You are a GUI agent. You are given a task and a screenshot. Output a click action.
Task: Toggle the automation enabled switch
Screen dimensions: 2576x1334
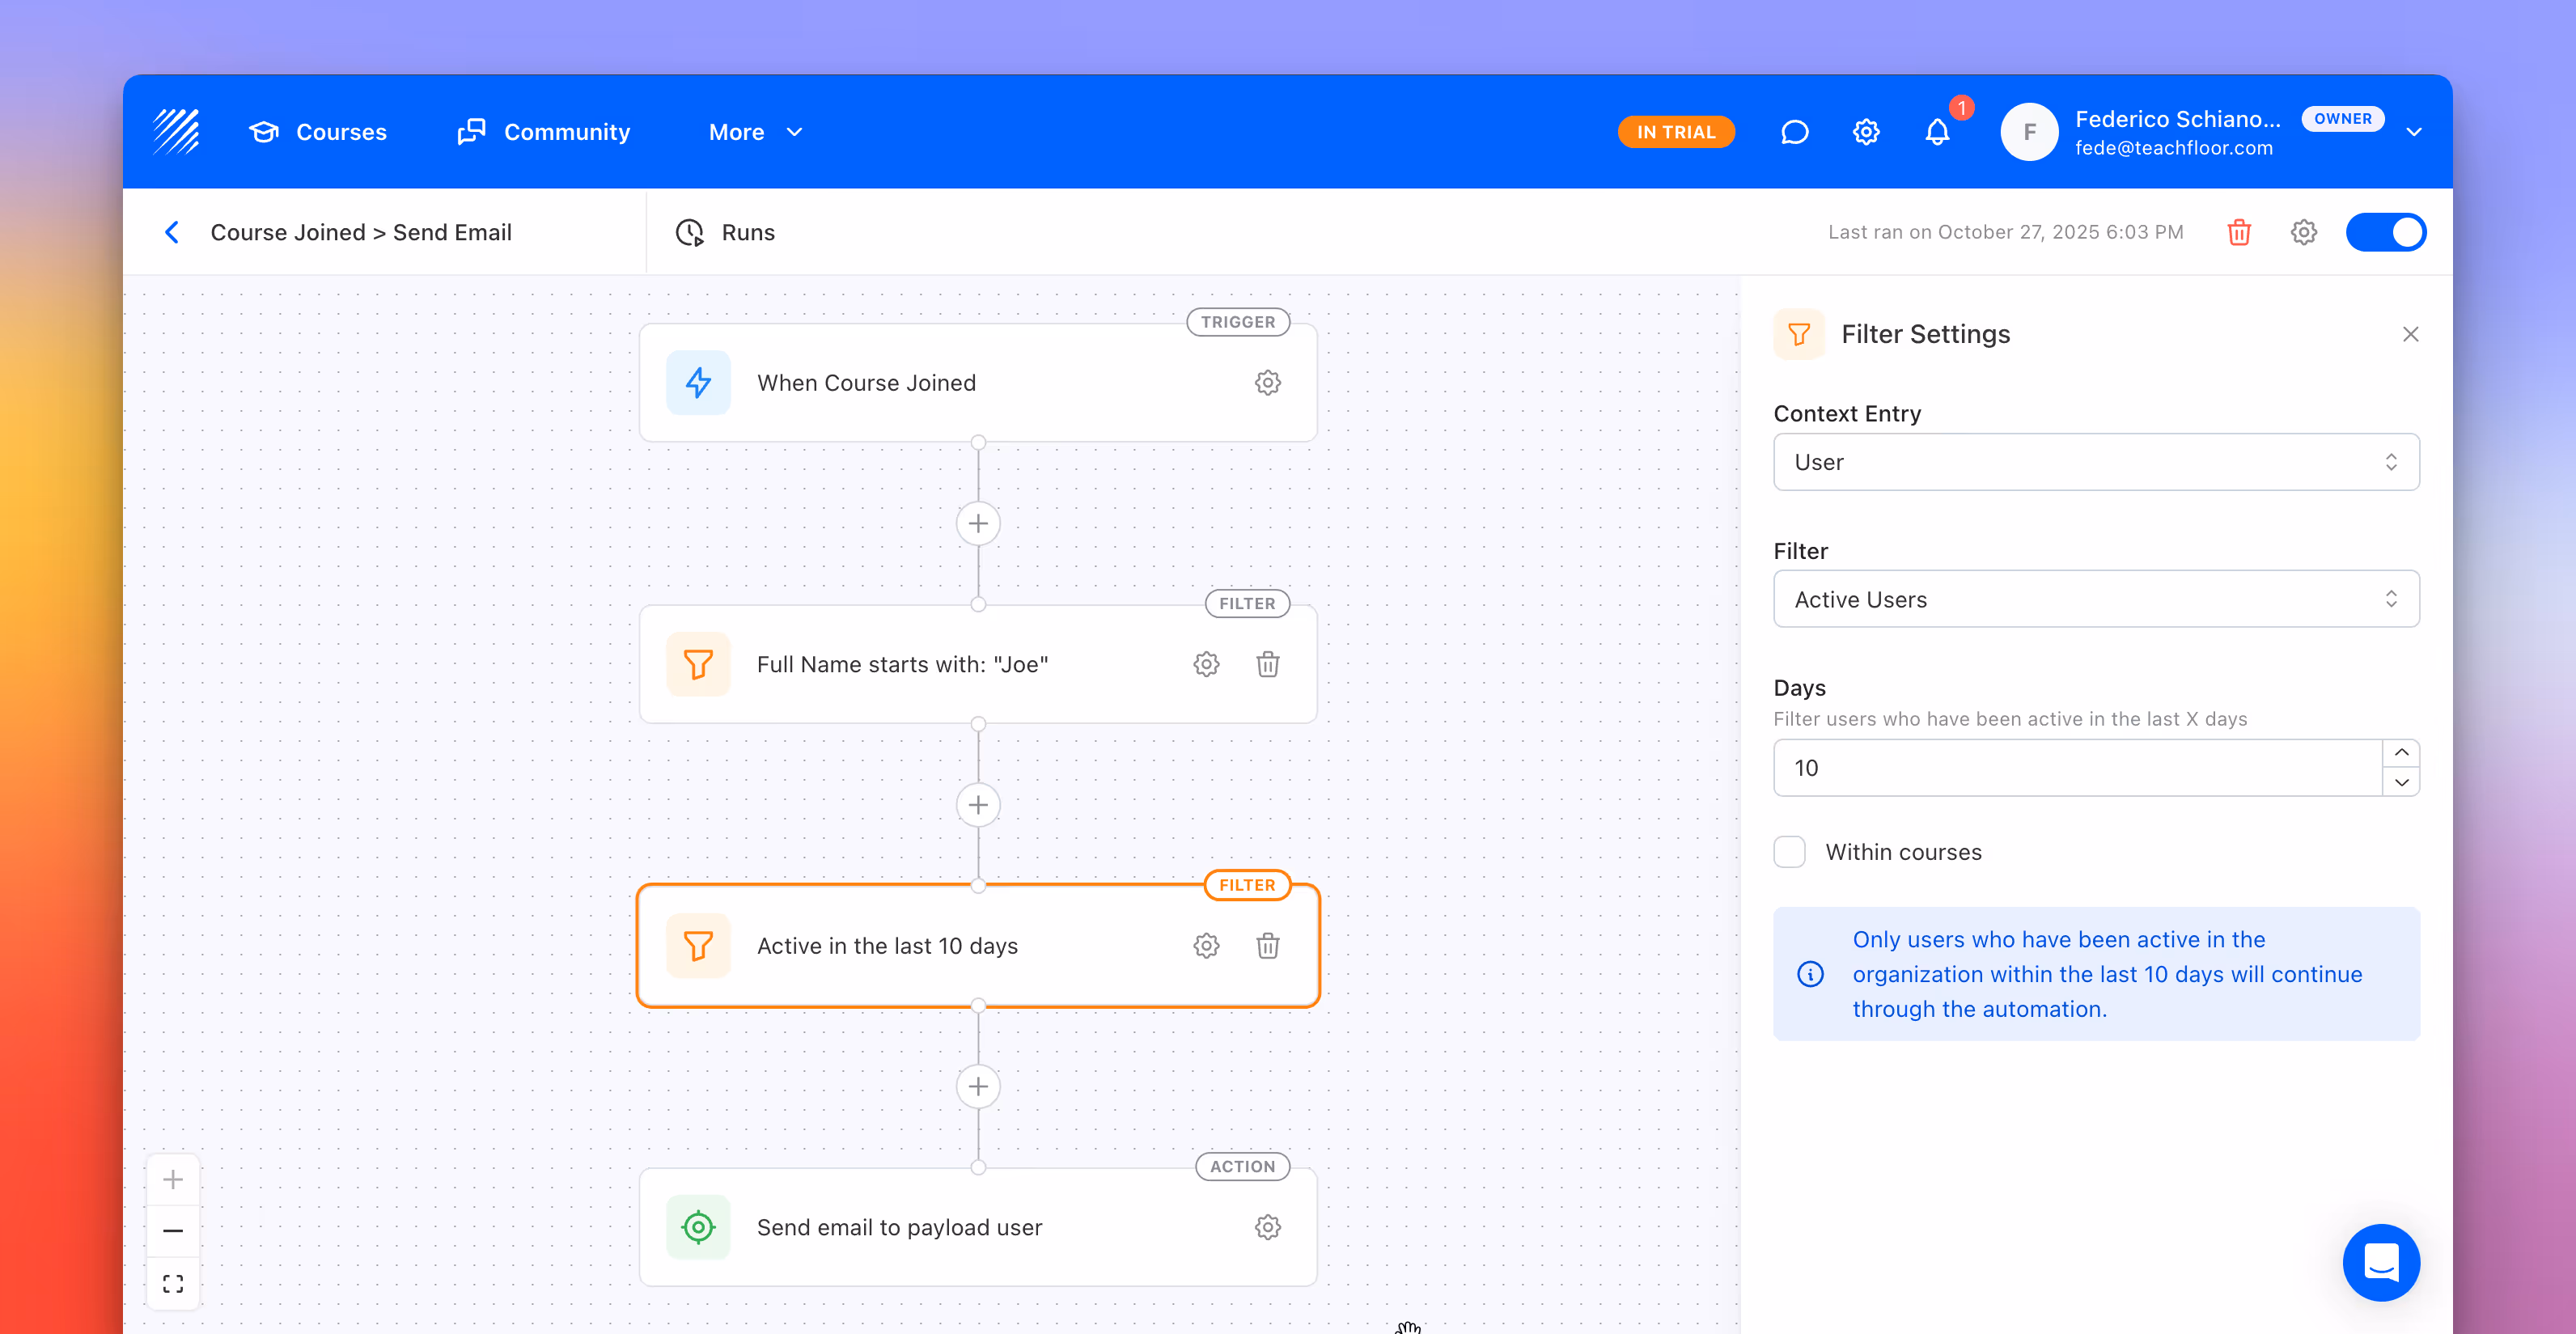(2385, 232)
